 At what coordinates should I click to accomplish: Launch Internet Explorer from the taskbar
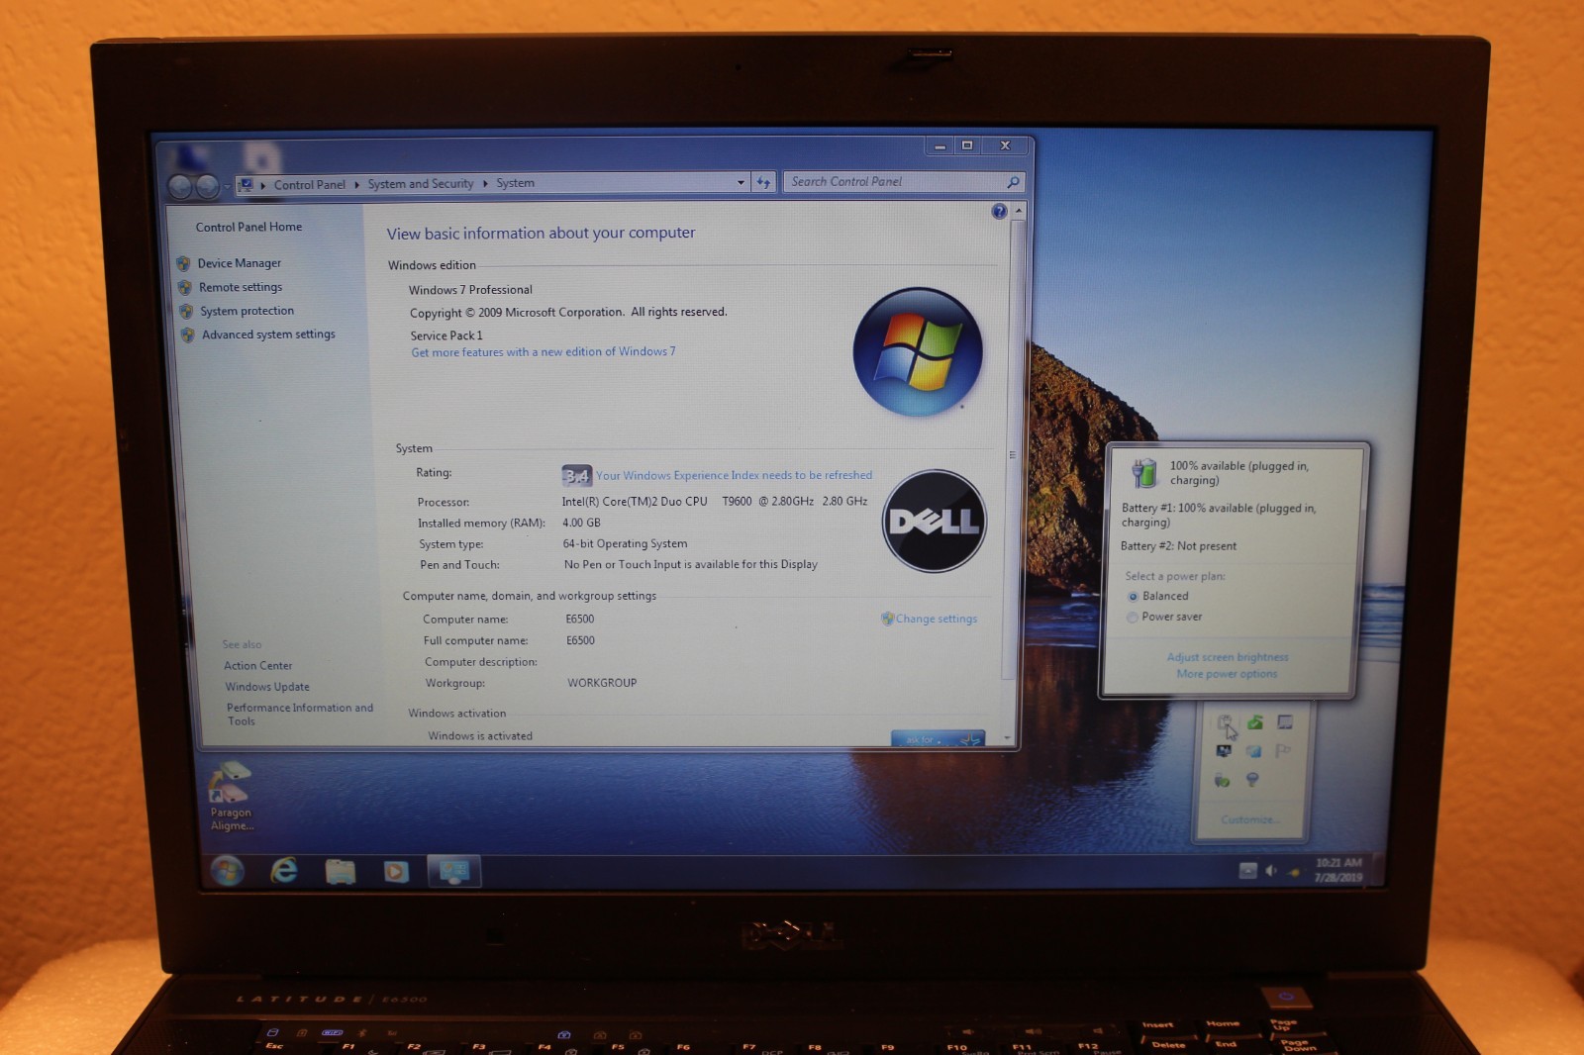284,871
